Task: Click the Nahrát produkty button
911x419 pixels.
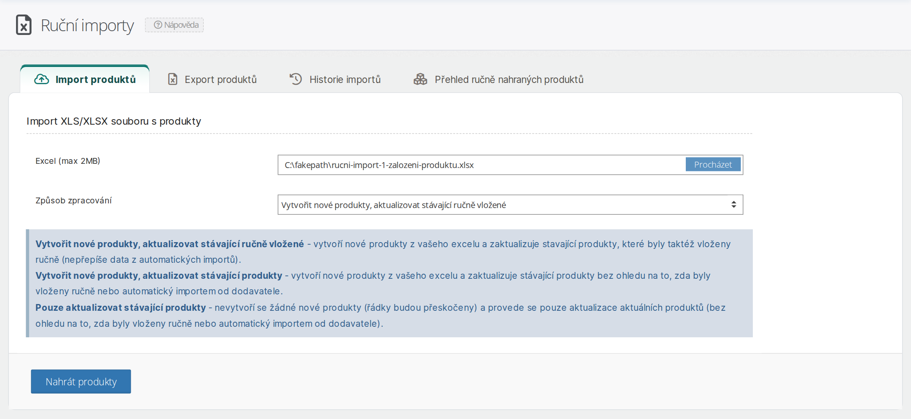Action: 81,382
